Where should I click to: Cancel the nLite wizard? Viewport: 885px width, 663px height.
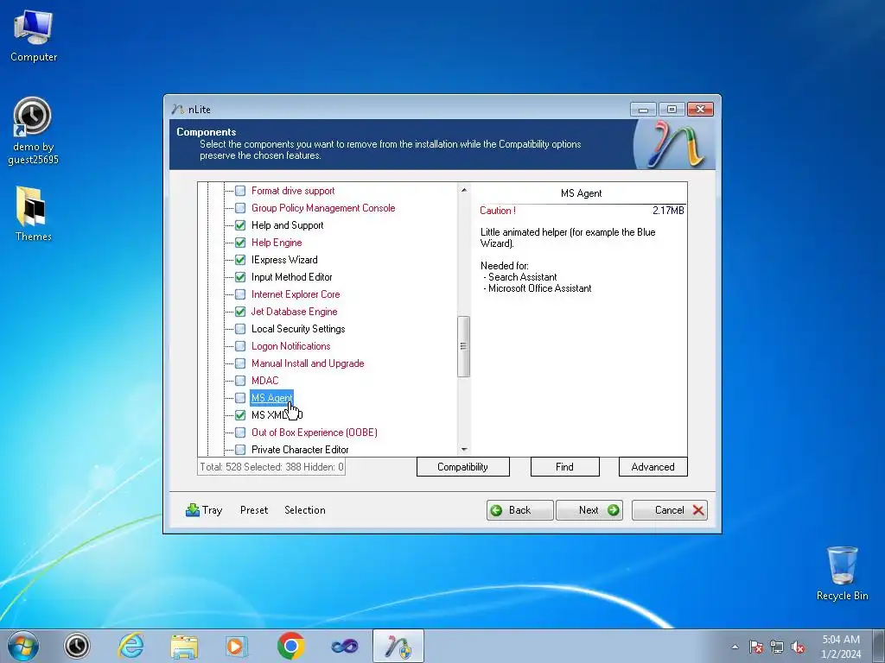tap(670, 510)
